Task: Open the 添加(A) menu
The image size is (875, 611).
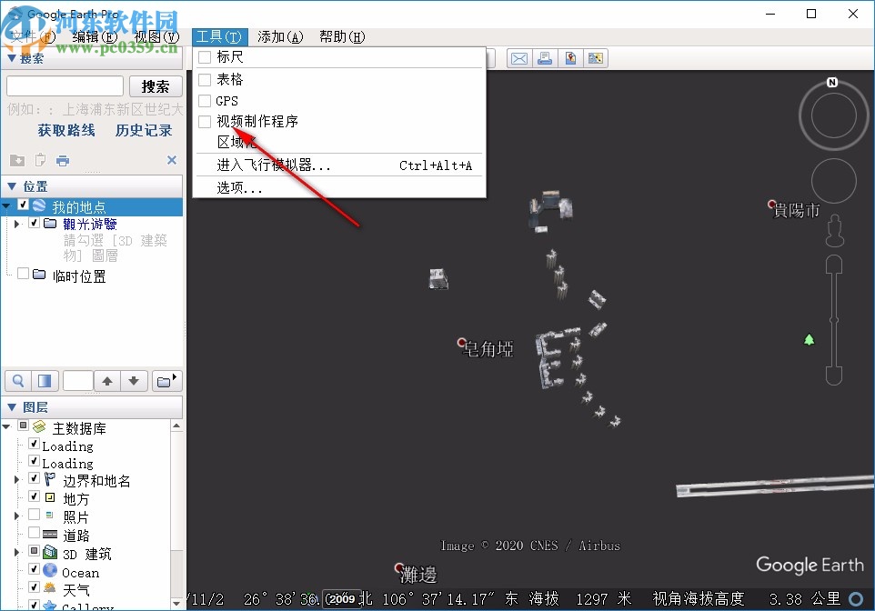Action: coord(280,37)
